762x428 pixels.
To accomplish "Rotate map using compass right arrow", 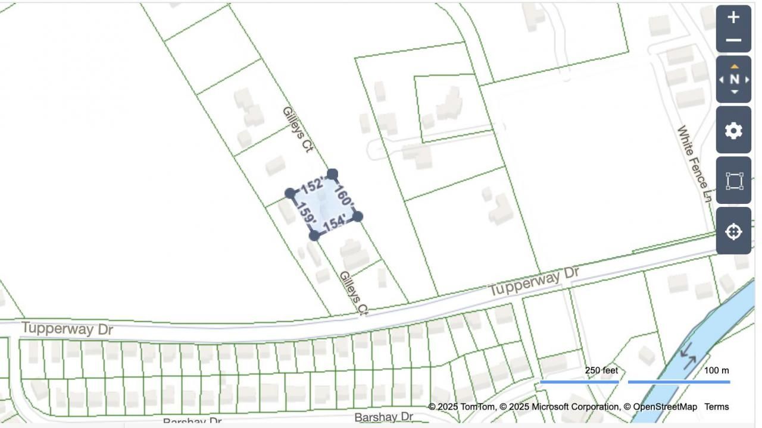I will [x=747, y=80].
